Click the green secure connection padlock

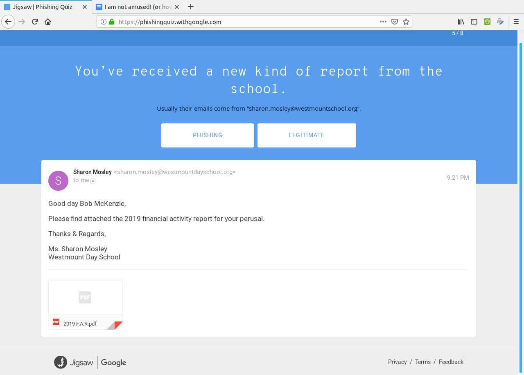coord(112,22)
